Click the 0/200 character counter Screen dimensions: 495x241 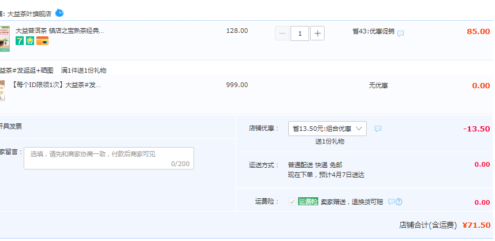(x=180, y=164)
